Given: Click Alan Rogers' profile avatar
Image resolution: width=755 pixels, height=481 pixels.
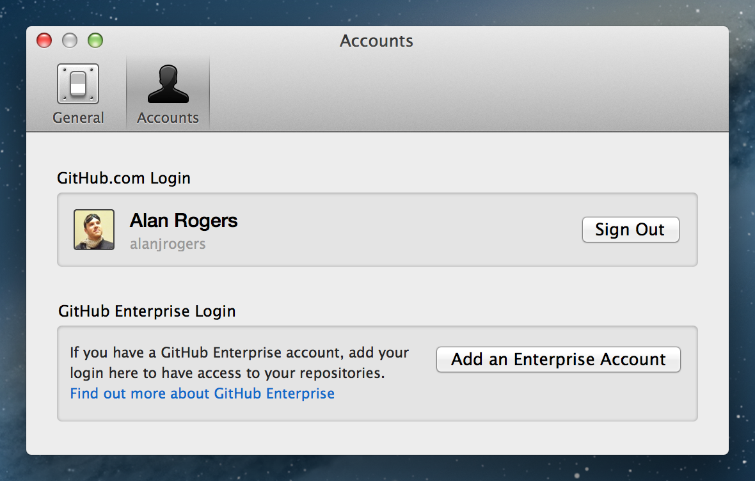Looking at the screenshot, I should point(94,230).
